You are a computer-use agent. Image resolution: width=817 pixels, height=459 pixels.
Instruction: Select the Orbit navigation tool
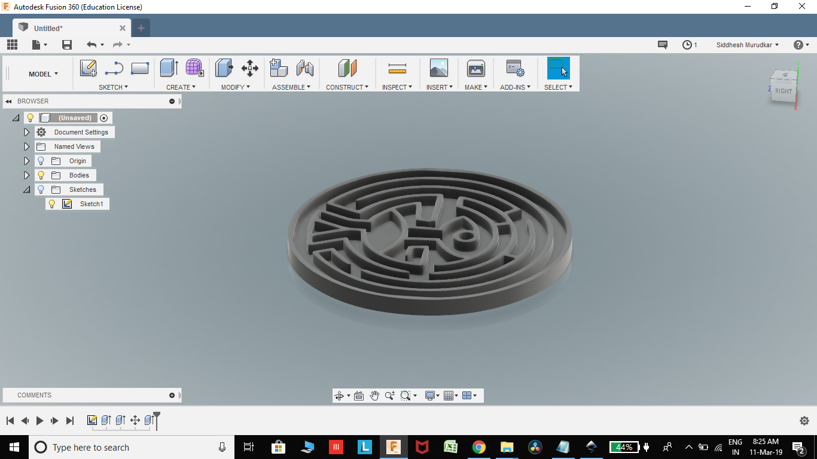coord(339,396)
